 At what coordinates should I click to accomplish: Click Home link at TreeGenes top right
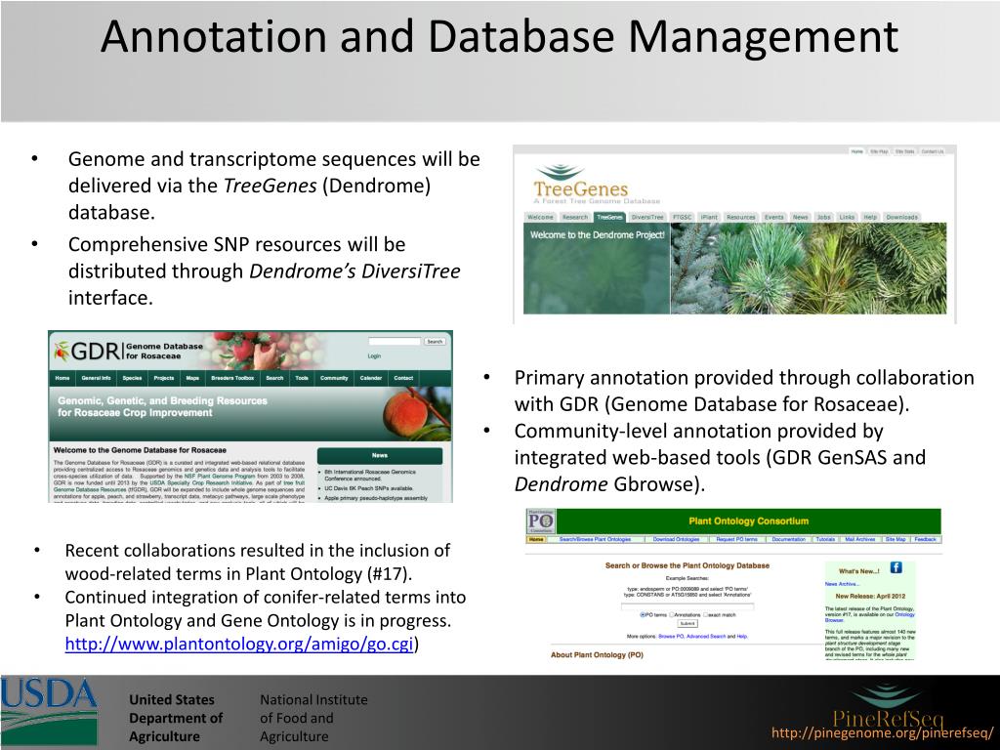tap(857, 151)
